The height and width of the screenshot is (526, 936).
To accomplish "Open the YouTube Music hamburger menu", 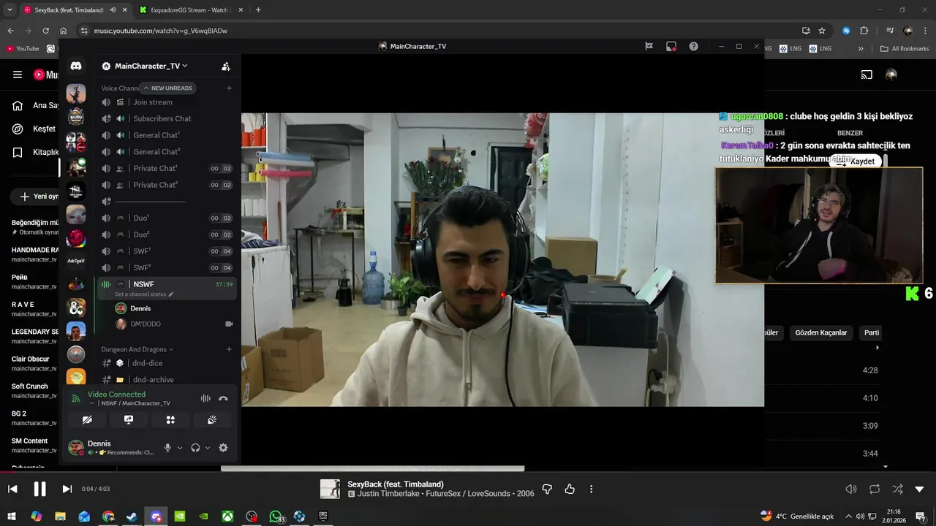I will 18,75.
